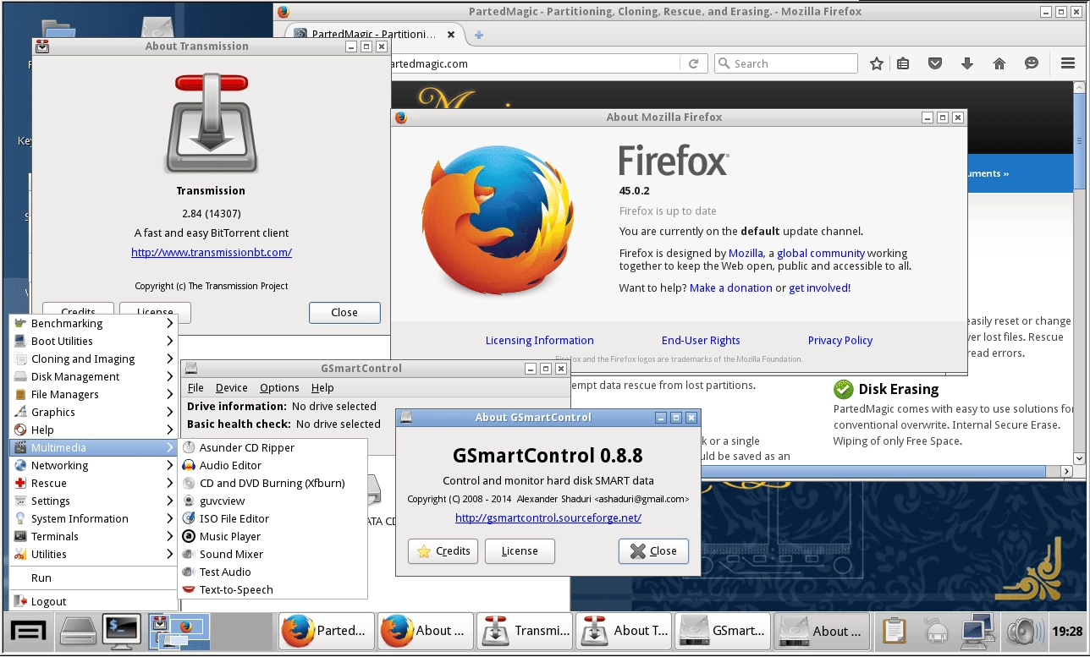Open the transmissionbt.com link

tap(212, 252)
